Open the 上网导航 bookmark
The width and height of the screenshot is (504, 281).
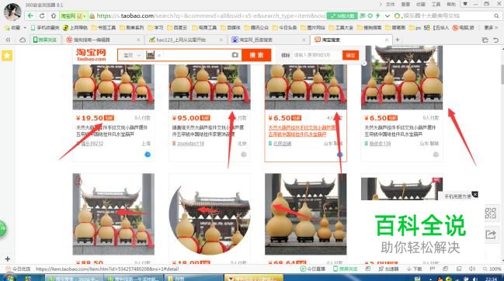tap(75, 28)
